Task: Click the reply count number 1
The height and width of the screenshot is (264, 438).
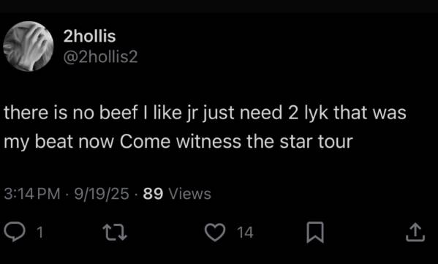Action: [40, 233]
